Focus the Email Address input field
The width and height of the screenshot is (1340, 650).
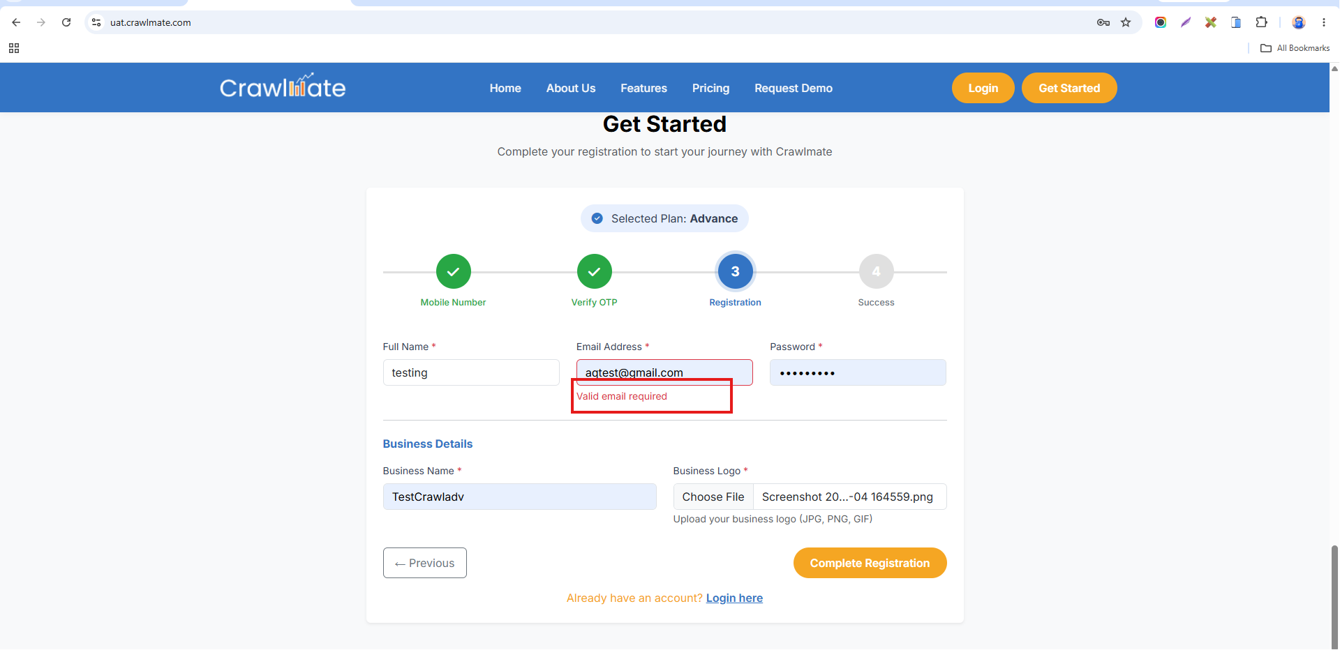[664, 372]
